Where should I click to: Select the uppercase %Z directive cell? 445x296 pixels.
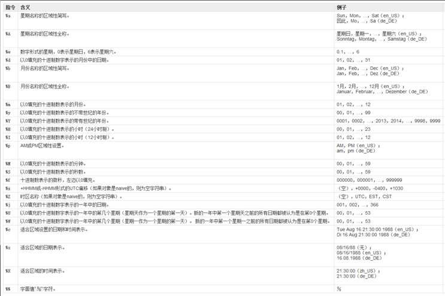tap(8, 197)
